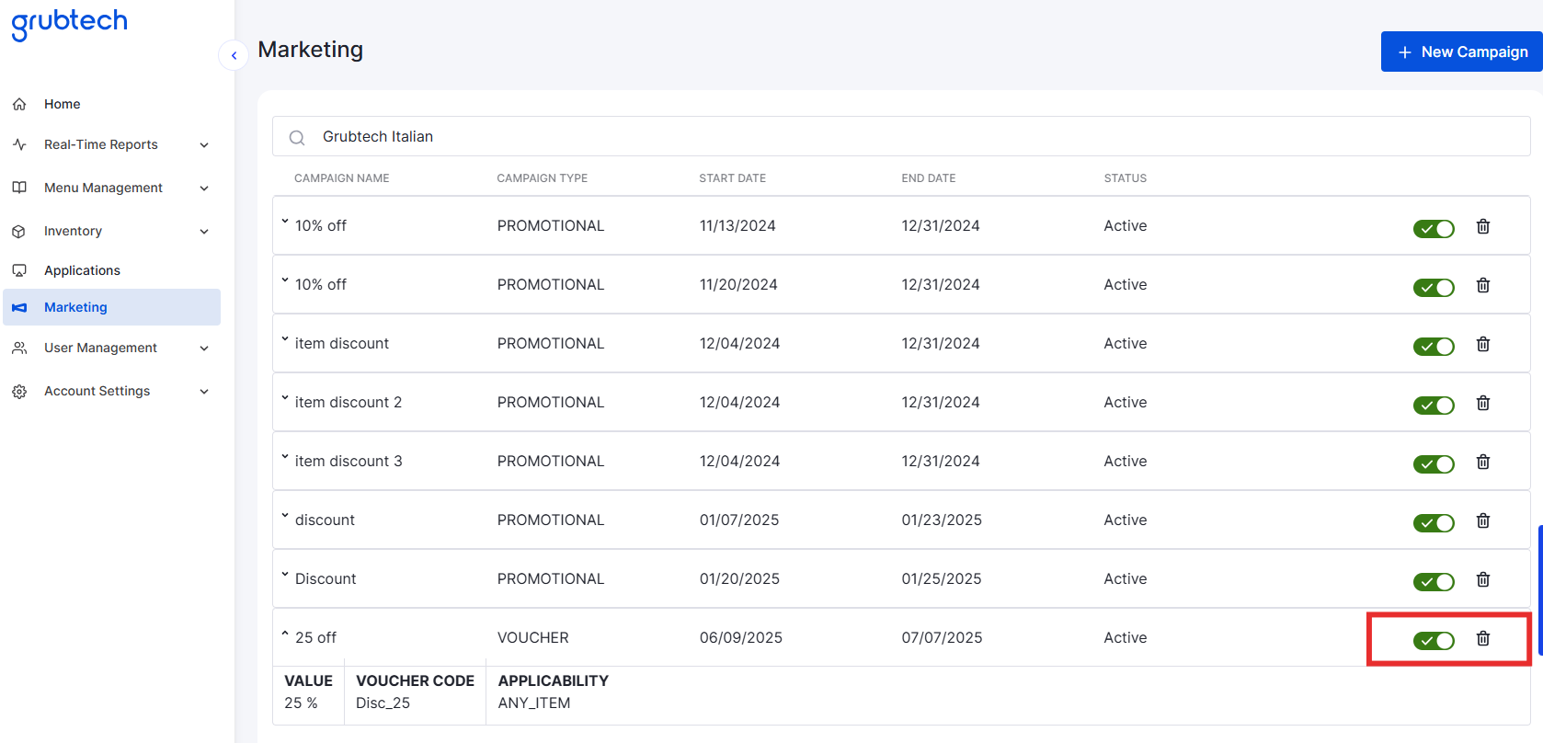This screenshot has height=743, width=1543.
Task: Delete the 10% off campaign starting 11/13/2024
Action: [1483, 226]
